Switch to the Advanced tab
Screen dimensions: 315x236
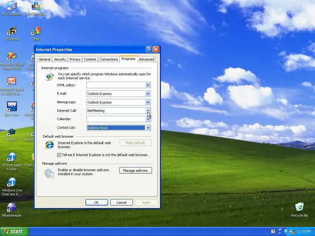146,59
